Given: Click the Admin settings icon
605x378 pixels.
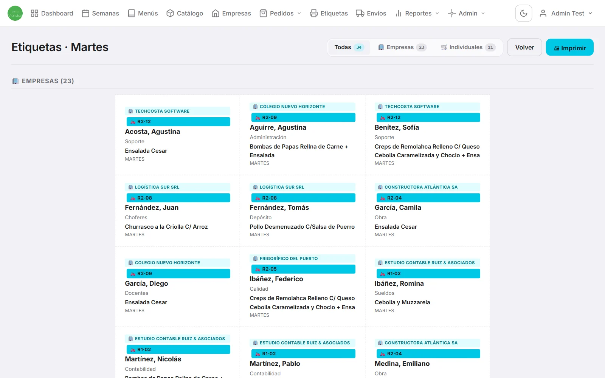Looking at the screenshot, I should point(451,13).
